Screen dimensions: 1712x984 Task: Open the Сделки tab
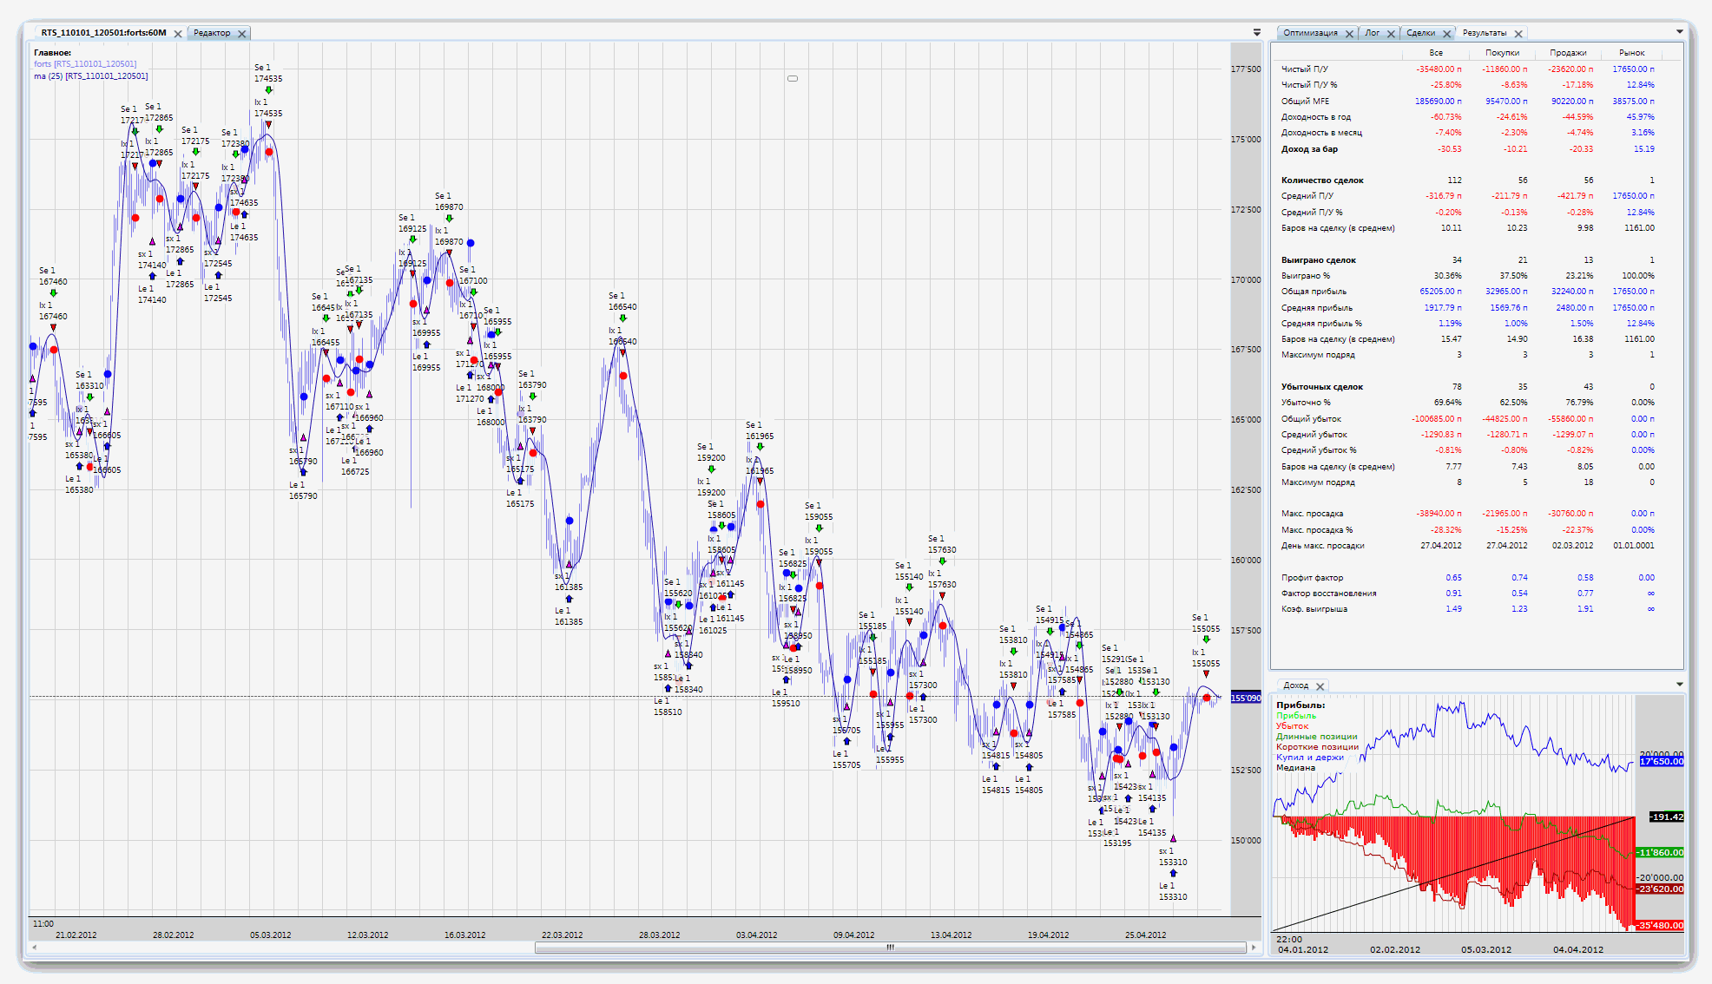(1420, 33)
